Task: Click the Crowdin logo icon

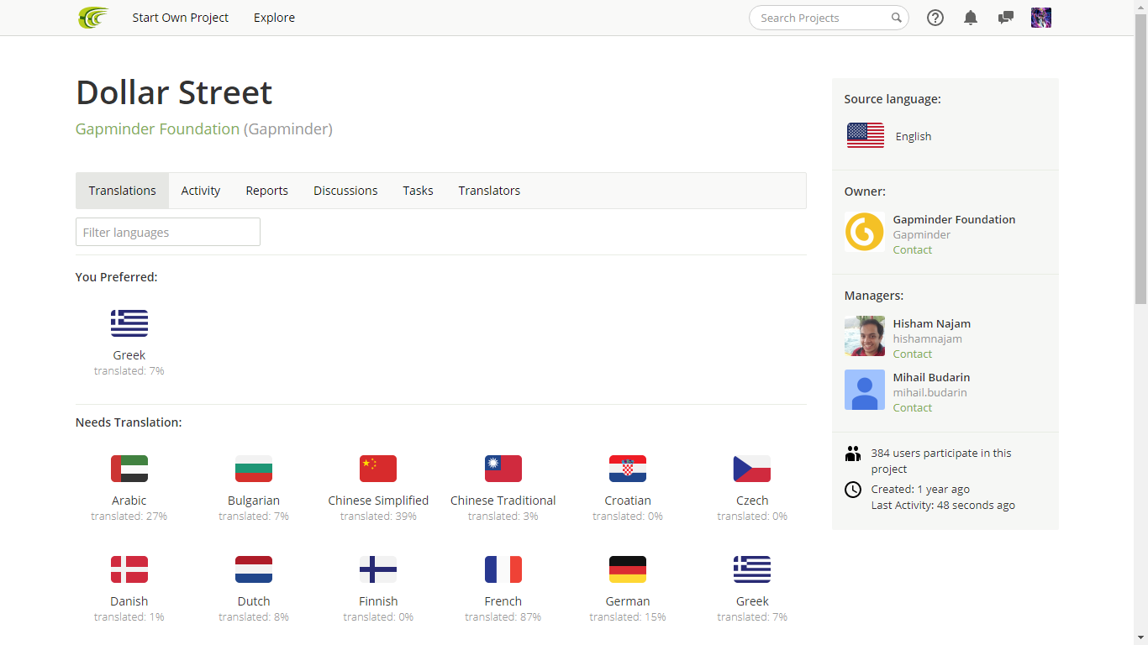Action: [x=93, y=18]
